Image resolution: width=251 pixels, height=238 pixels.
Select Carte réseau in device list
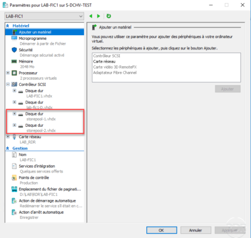[x=104, y=61]
